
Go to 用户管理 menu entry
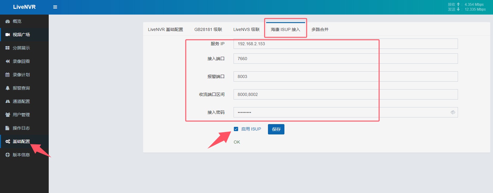click(24, 115)
